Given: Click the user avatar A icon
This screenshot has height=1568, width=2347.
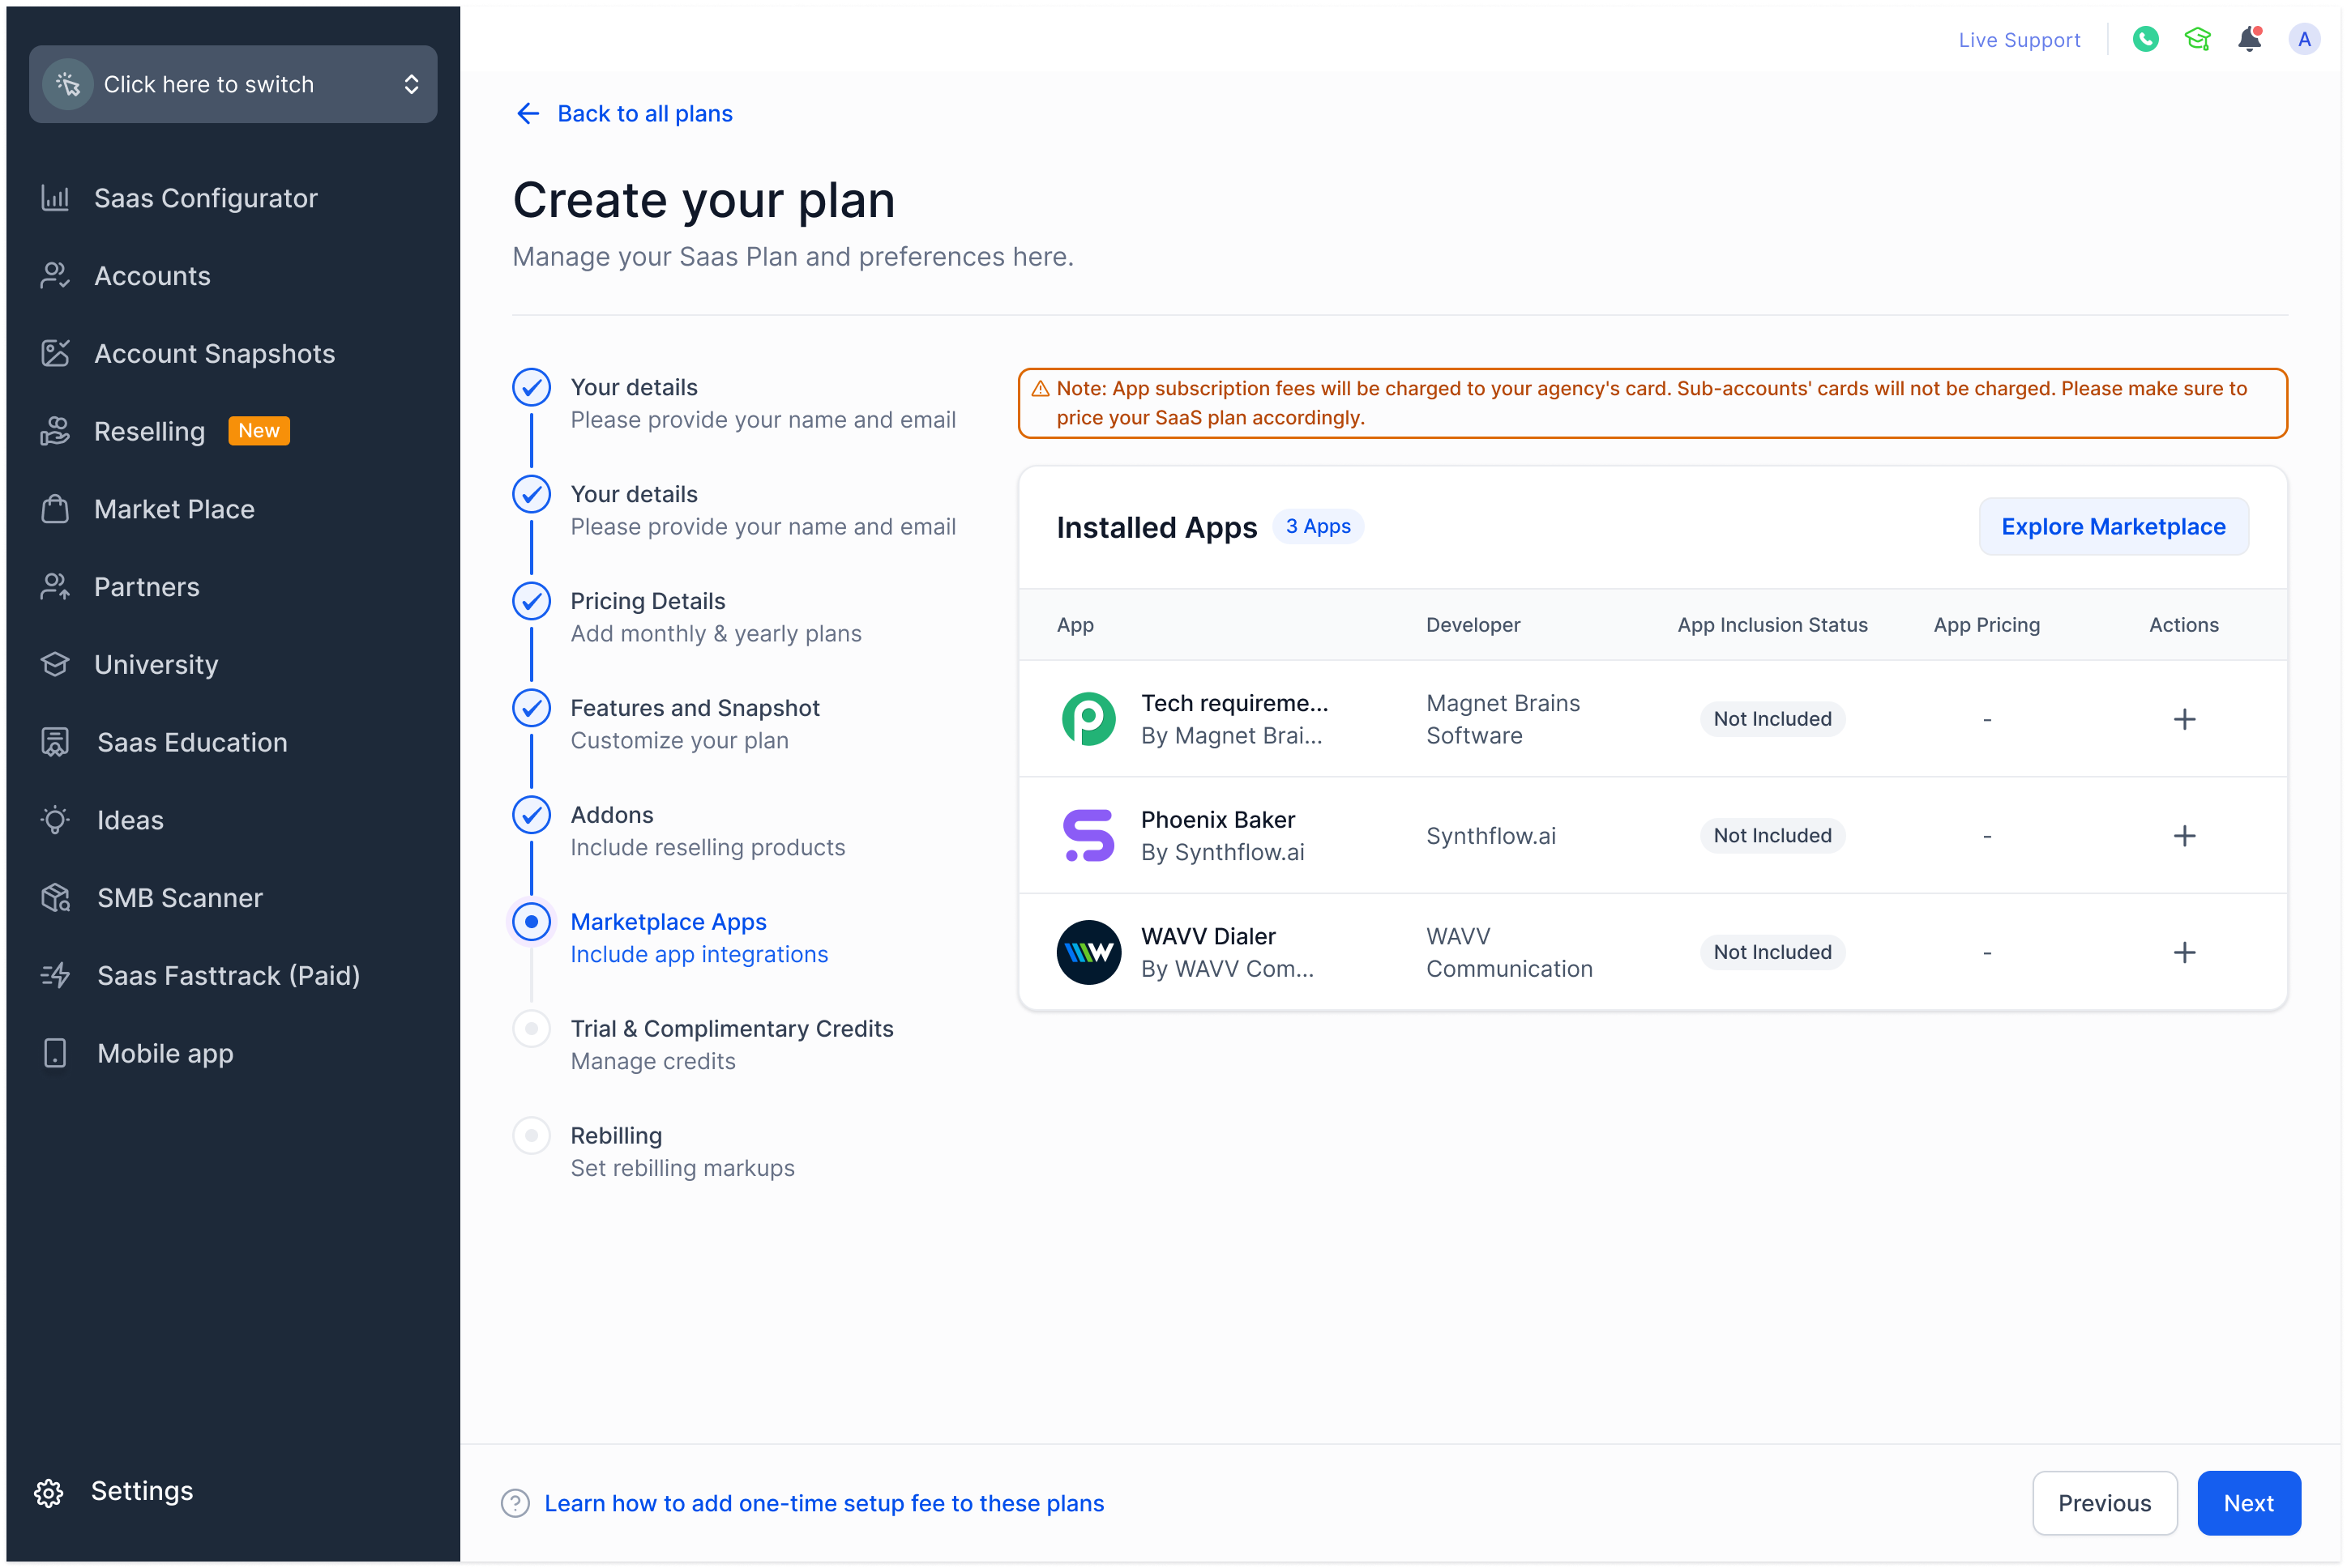Looking at the screenshot, I should pyautogui.click(x=2304, y=39).
